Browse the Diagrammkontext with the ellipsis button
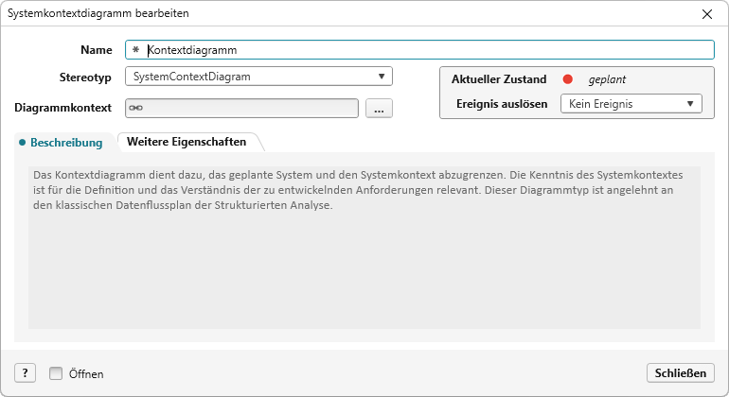Image resolution: width=729 pixels, height=397 pixels. pyautogui.click(x=379, y=109)
